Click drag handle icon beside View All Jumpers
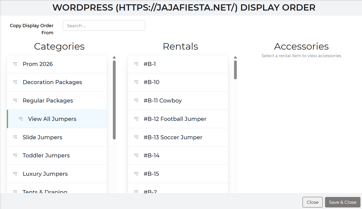The image size is (362, 209). coord(21,119)
